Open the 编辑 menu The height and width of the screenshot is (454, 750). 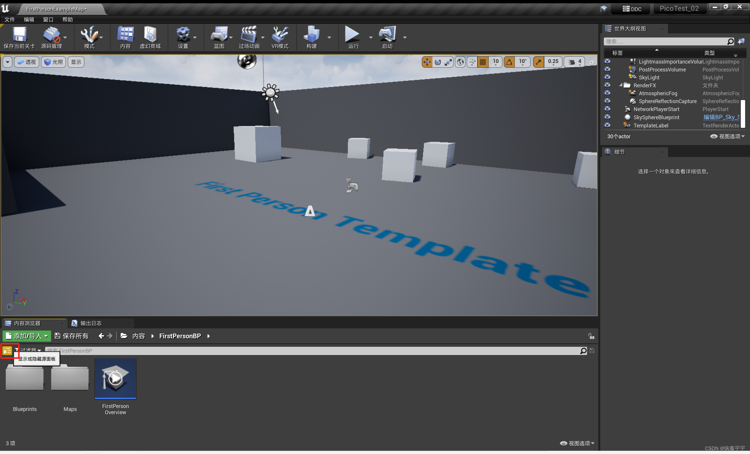[29, 19]
